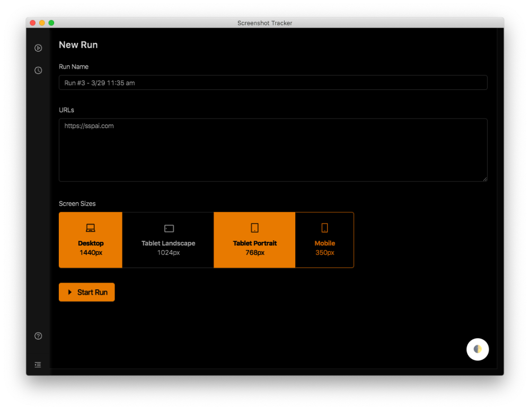Image resolution: width=530 pixels, height=410 pixels.
Task: Click the URLs textarea resize handle
Action: tap(485, 179)
